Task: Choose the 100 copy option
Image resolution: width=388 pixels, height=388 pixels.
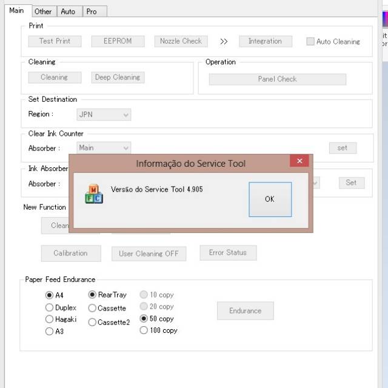Action: click(144, 330)
